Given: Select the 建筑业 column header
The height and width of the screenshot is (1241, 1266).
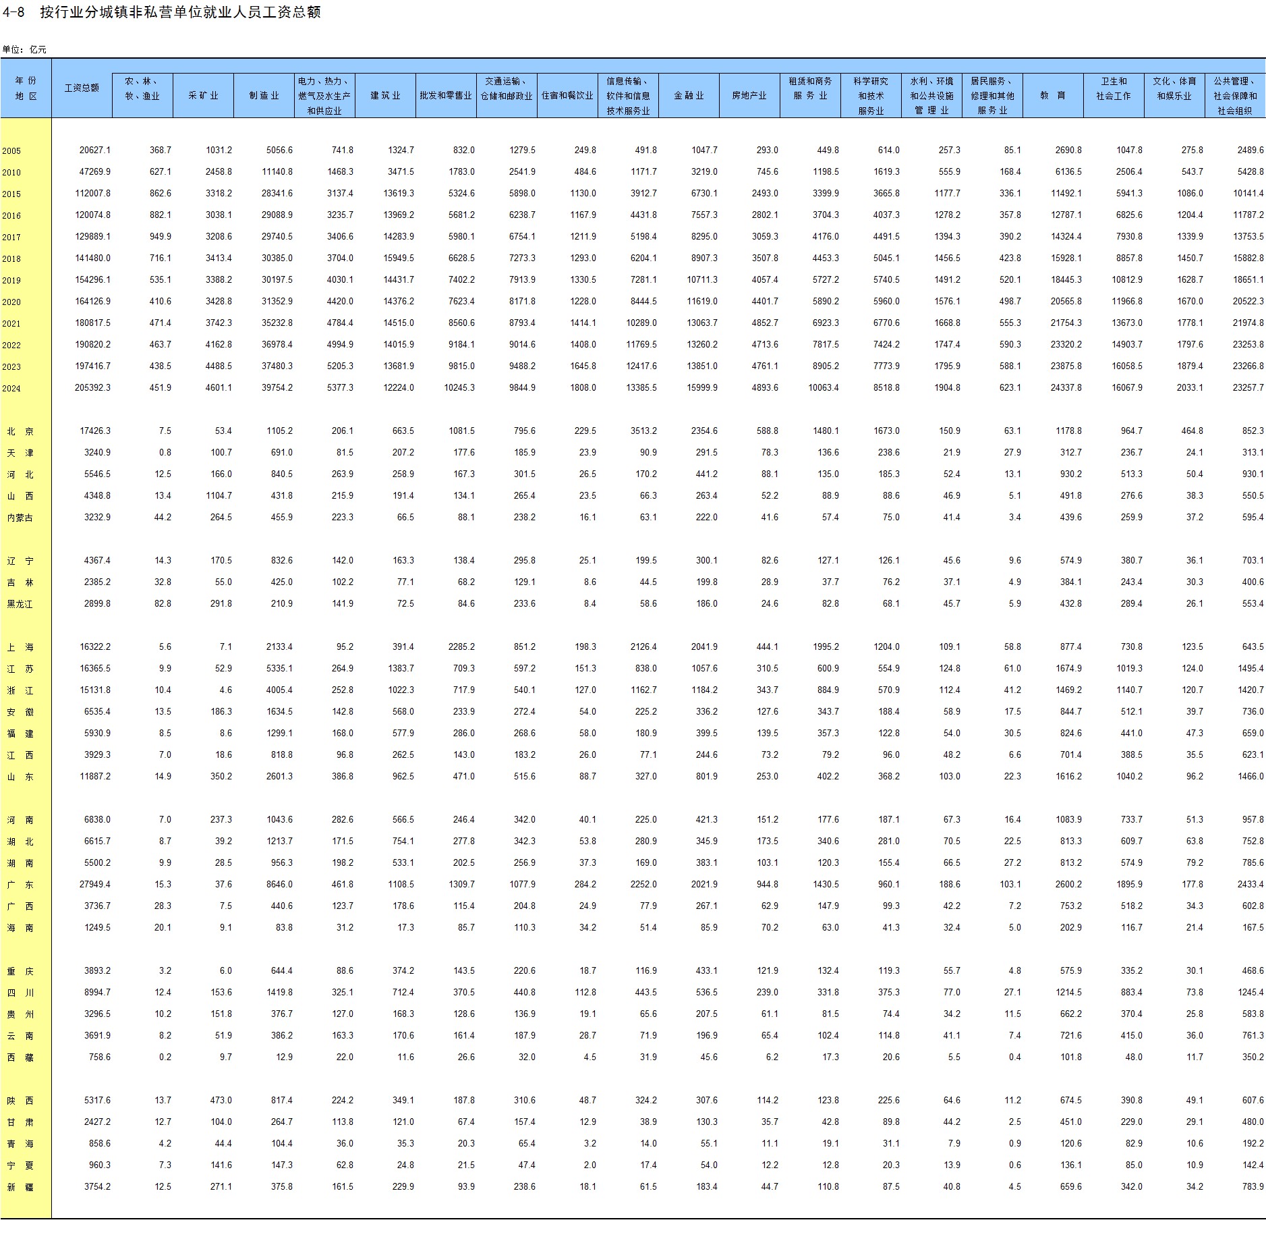Looking at the screenshot, I should coord(385,96).
